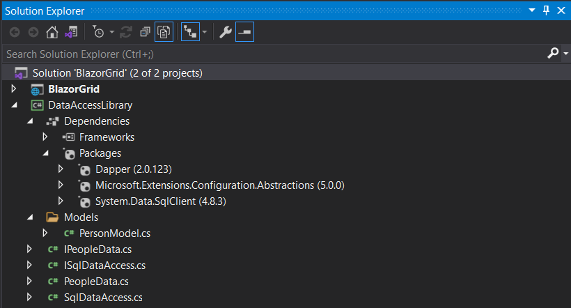This screenshot has width=571, height=308.
Task: Click PersonModel.cs C# file icon
Action: pos(69,233)
